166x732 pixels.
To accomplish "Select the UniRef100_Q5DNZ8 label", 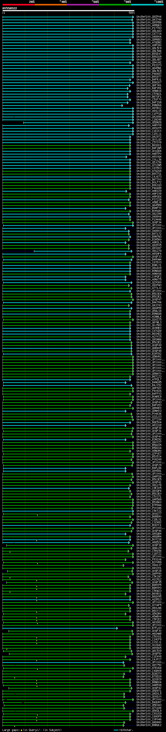I will pyautogui.click(x=149, y=123).
